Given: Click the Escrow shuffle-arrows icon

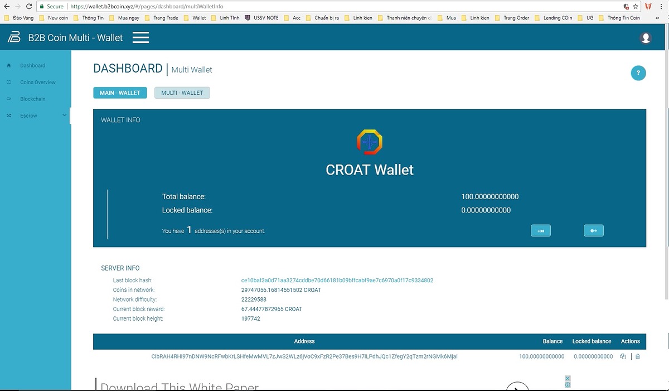Looking at the screenshot, I should [x=8, y=115].
